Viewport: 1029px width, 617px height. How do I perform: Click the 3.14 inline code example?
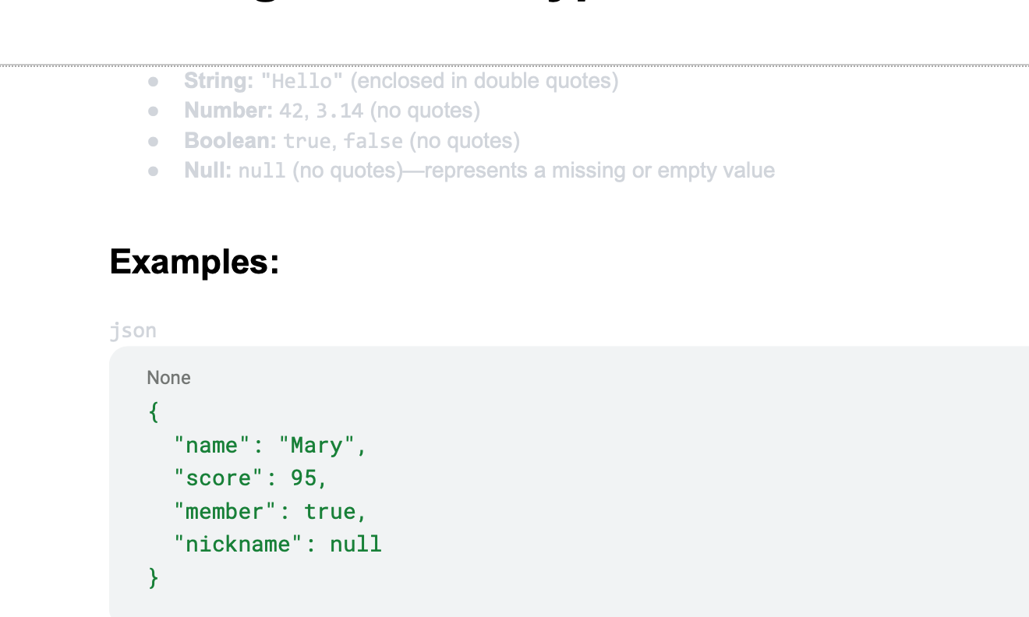click(x=340, y=111)
